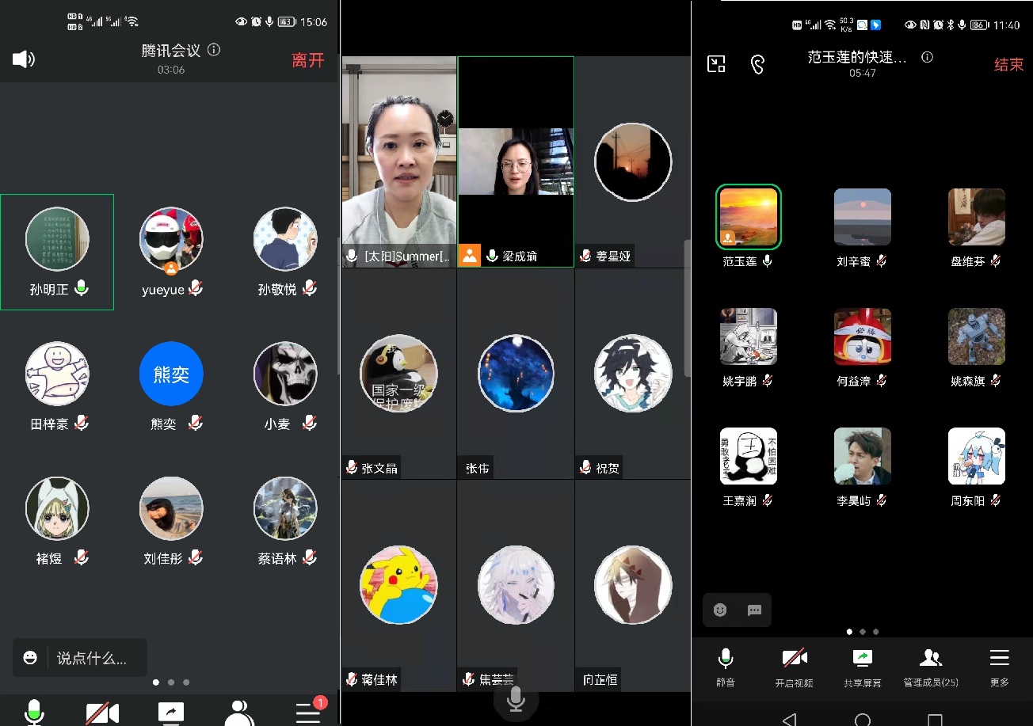The height and width of the screenshot is (726, 1033).
Task: Expand meeting info next to 腾讯会议 title
Action: pyautogui.click(x=214, y=50)
